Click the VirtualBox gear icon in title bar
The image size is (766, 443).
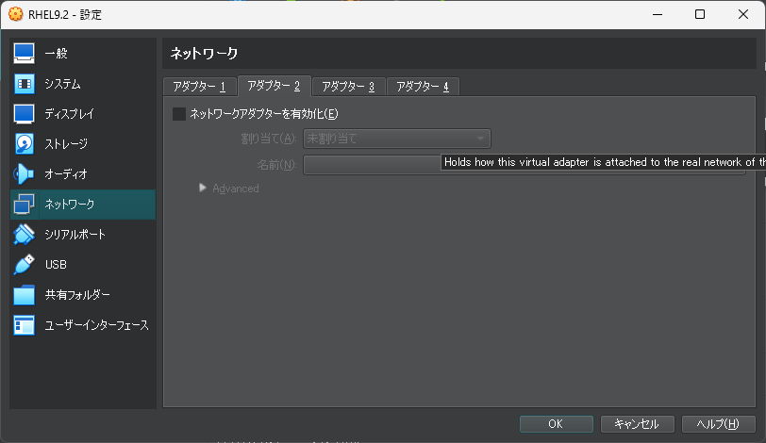coord(16,14)
